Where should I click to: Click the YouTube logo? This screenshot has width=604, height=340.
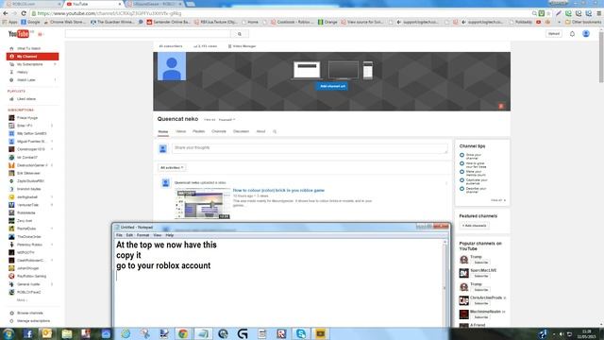point(19,34)
